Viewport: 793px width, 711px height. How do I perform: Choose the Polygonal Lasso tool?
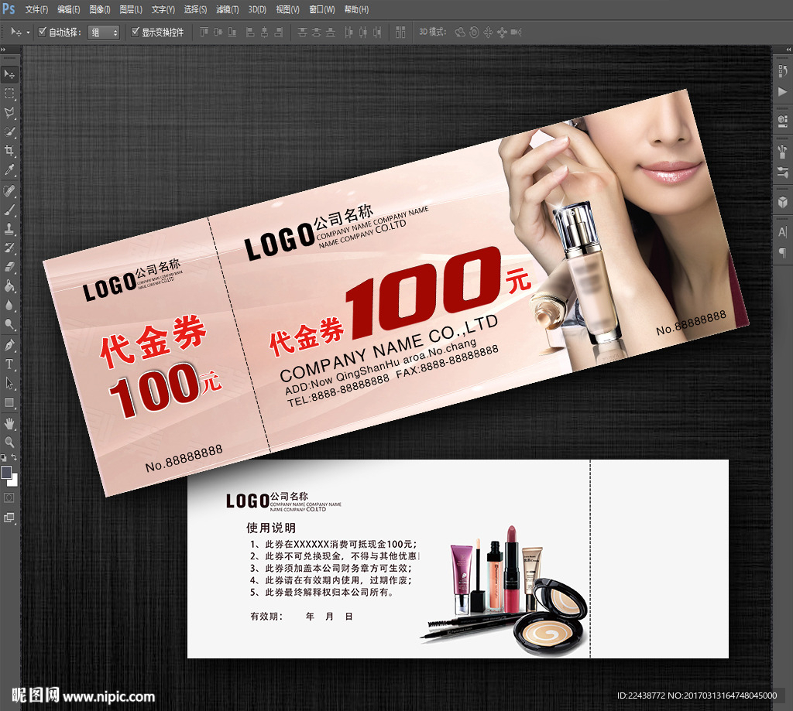coord(9,113)
